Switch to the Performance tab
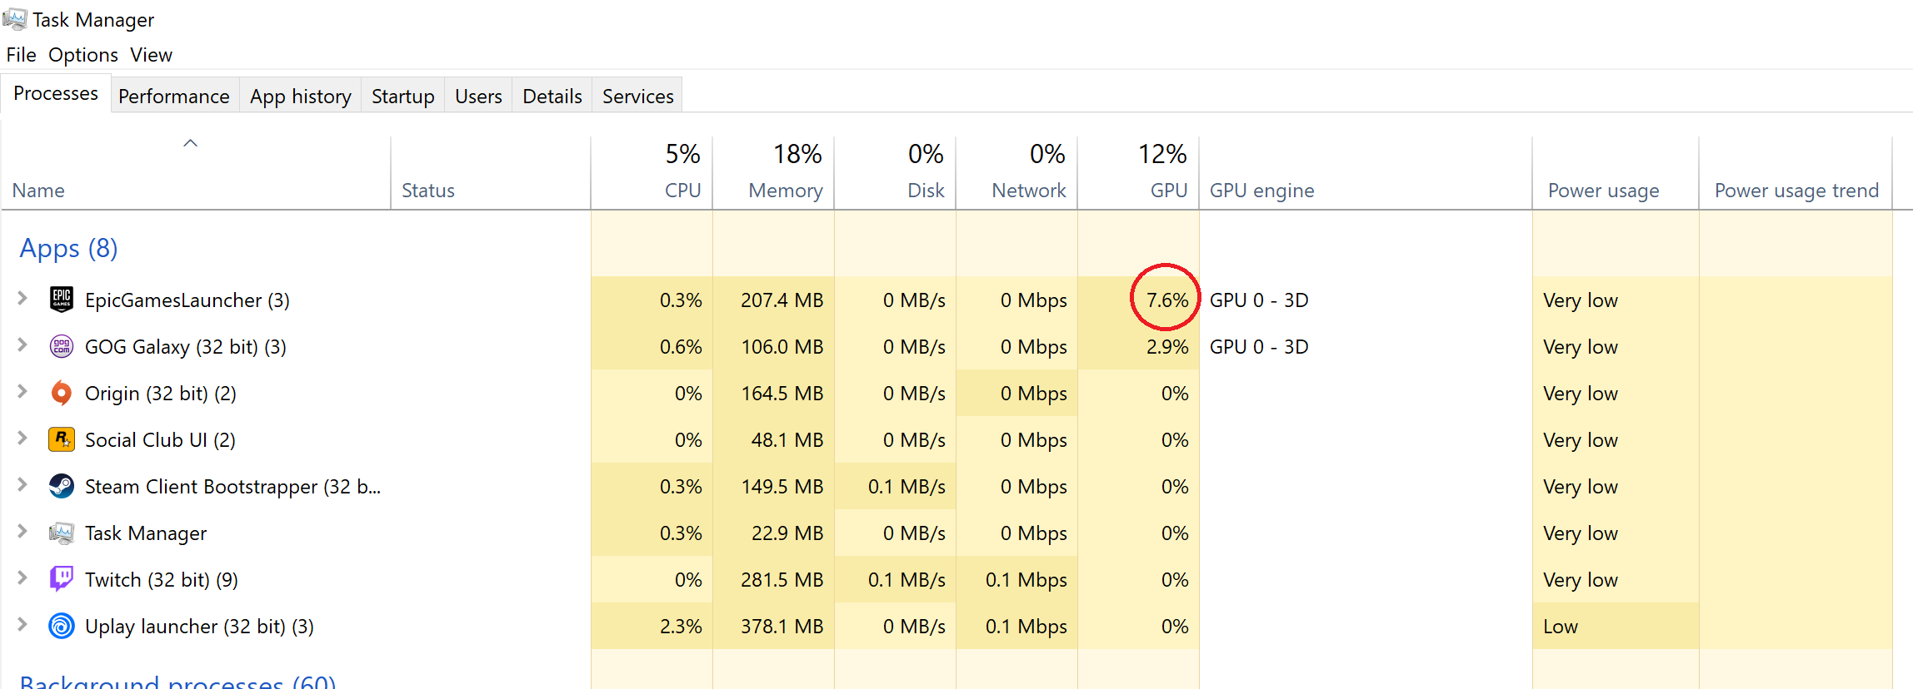 (174, 97)
